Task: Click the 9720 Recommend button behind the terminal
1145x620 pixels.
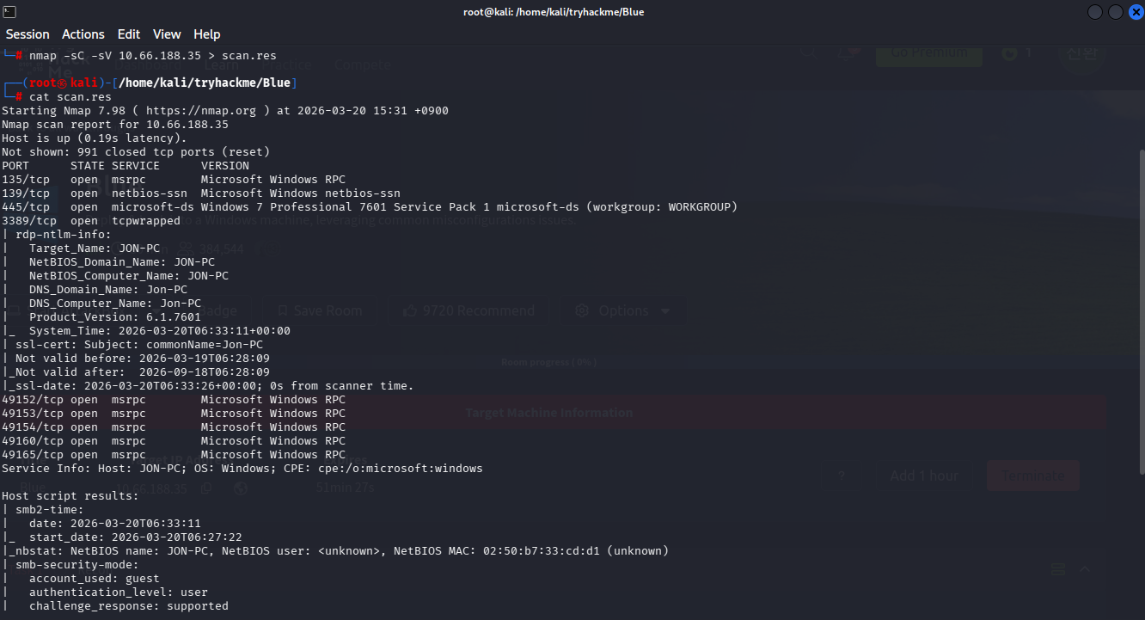Action: click(468, 310)
